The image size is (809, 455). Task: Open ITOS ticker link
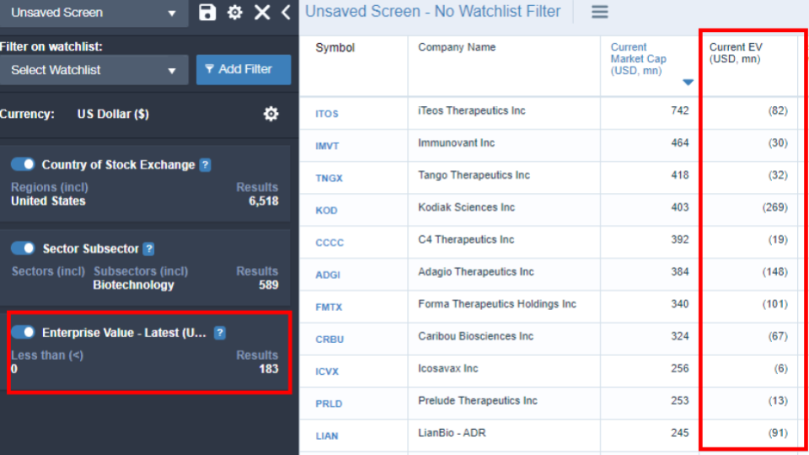(x=327, y=114)
